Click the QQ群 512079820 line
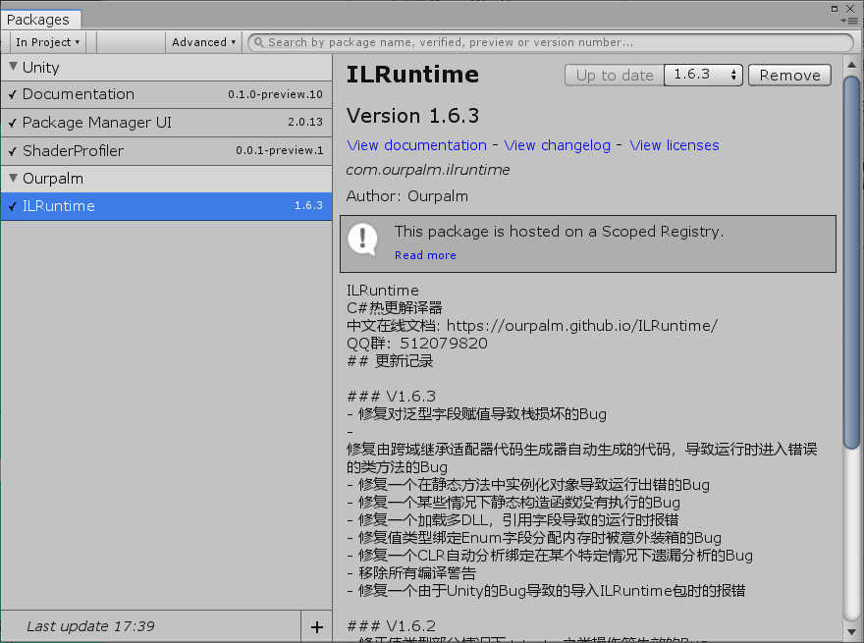Viewport: 864px width, 643px height. (x=417, y=344)
